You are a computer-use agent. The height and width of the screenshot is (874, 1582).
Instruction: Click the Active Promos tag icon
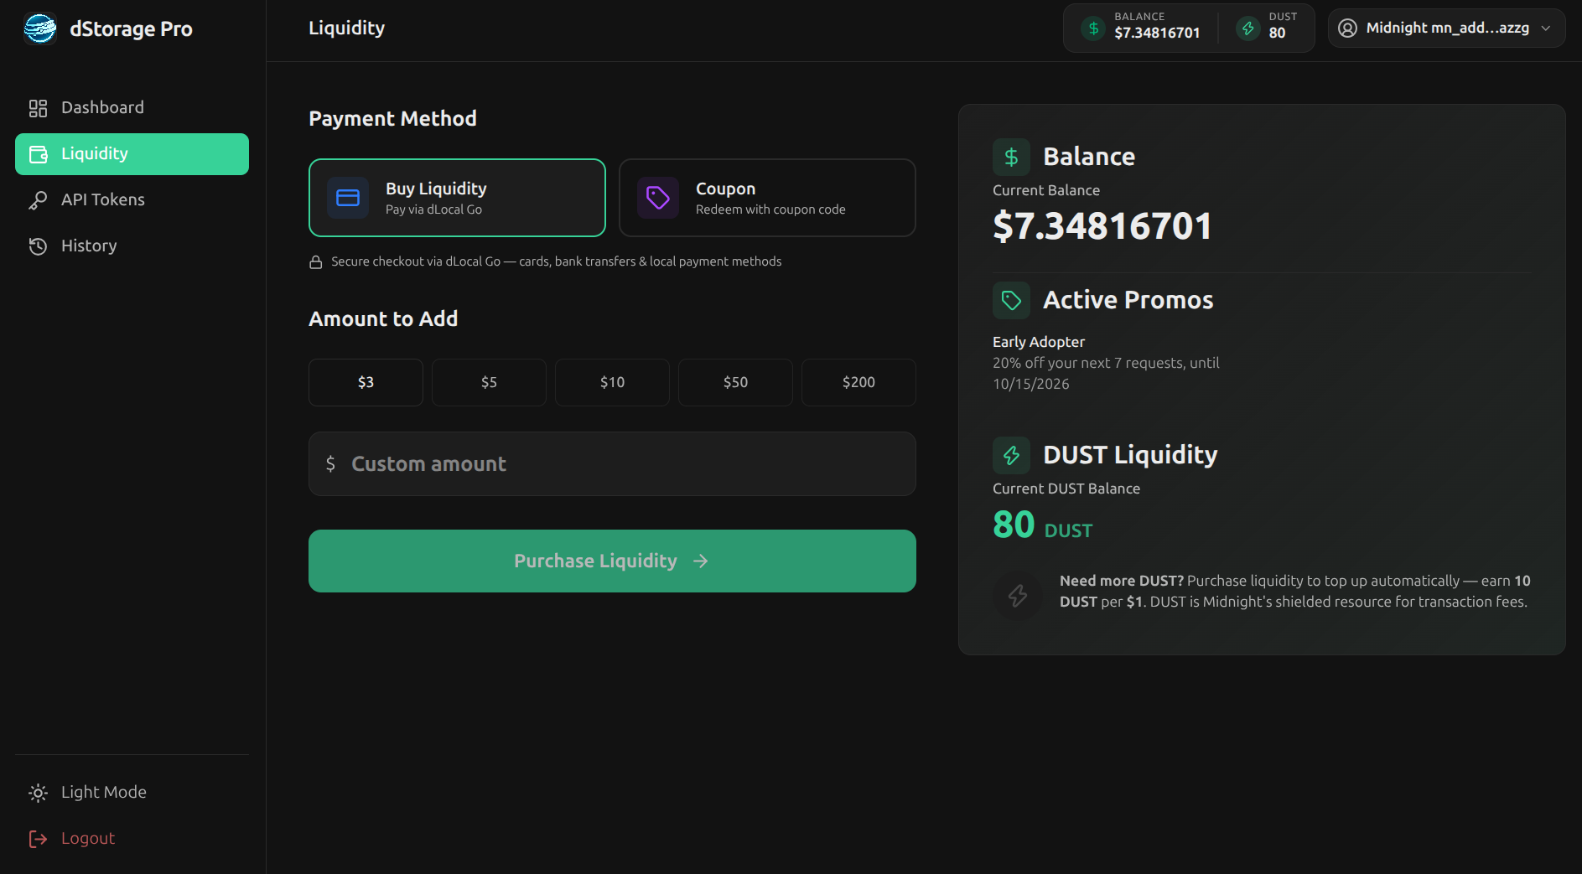point(1011,300)
